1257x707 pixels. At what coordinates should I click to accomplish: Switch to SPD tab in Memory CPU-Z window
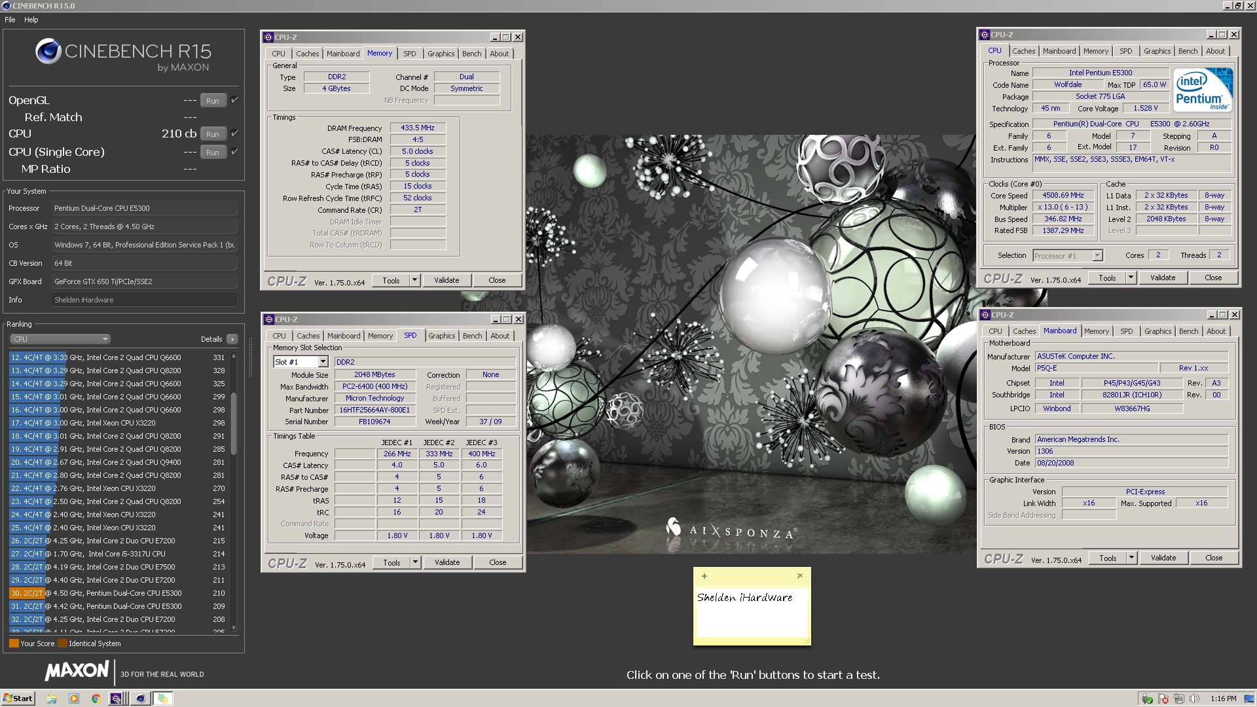(410, 54)
